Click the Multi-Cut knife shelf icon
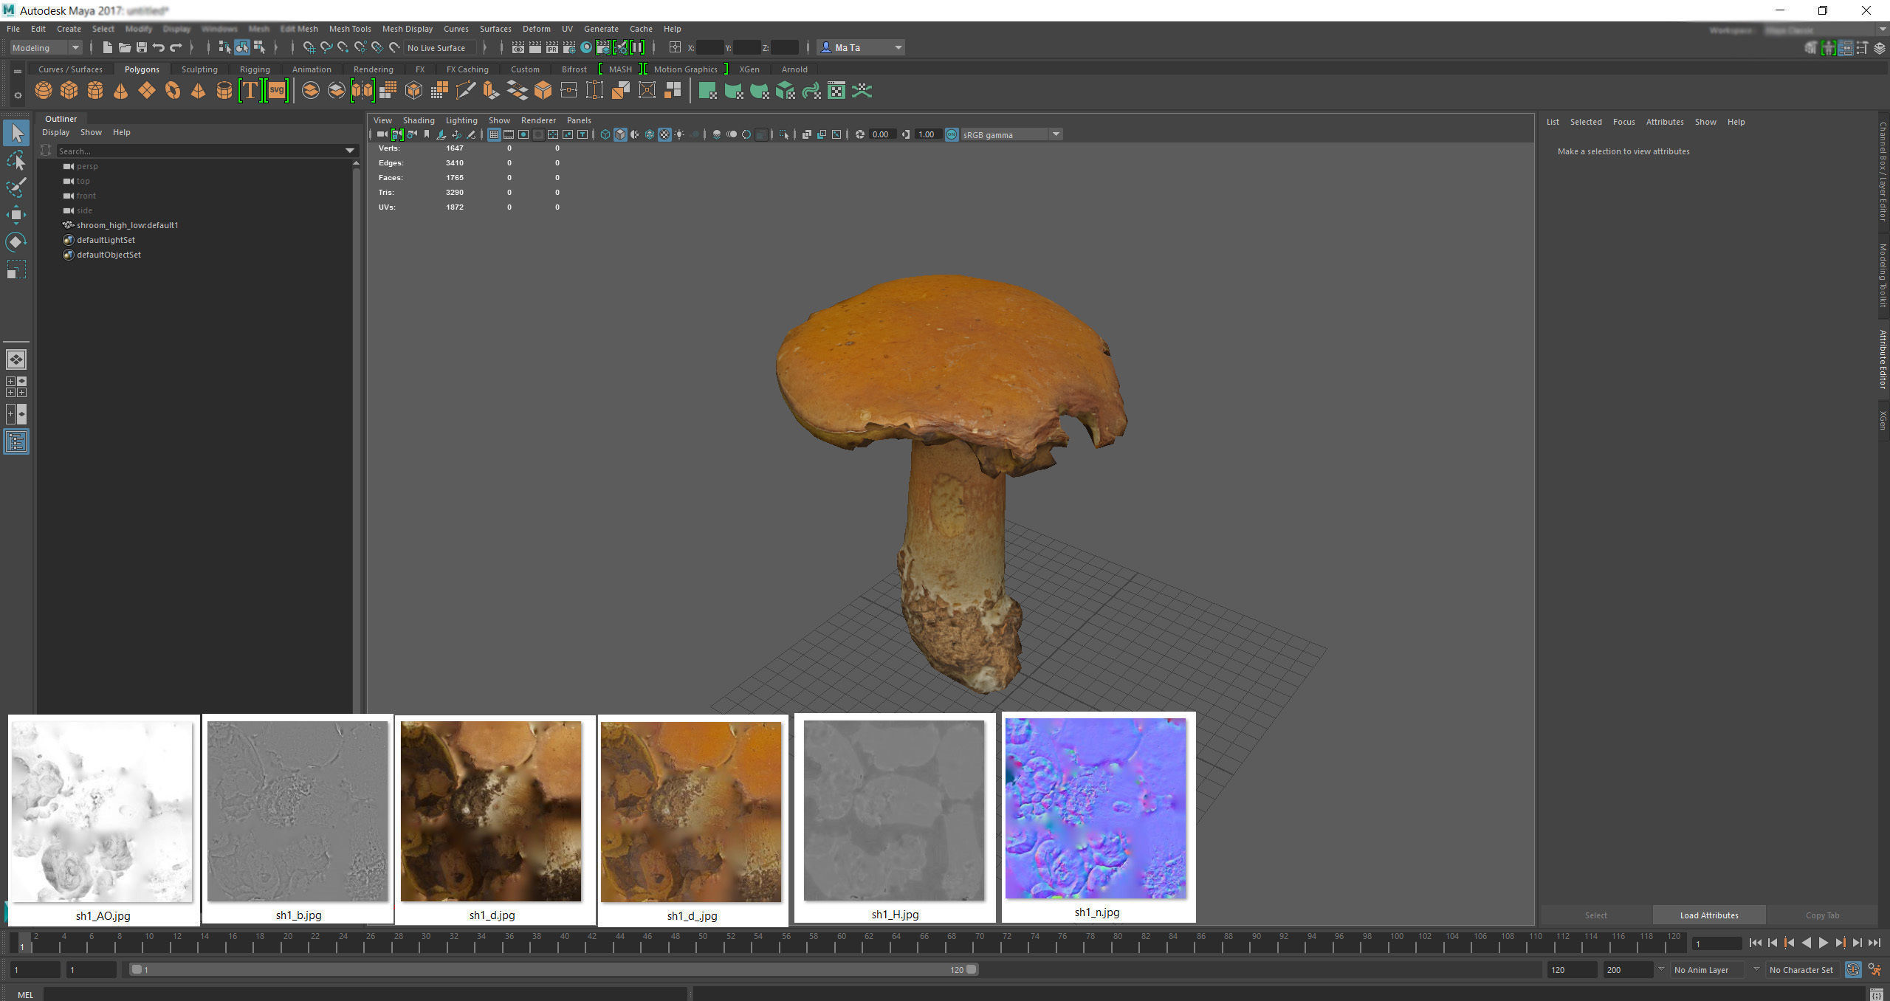Viewport: 1890px width, 1001px height. [x=465, y=91]
